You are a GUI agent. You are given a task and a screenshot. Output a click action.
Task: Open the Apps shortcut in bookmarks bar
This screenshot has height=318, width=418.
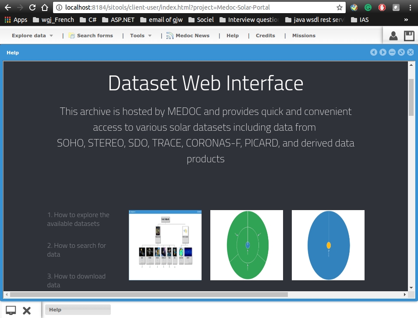[16, 20]
